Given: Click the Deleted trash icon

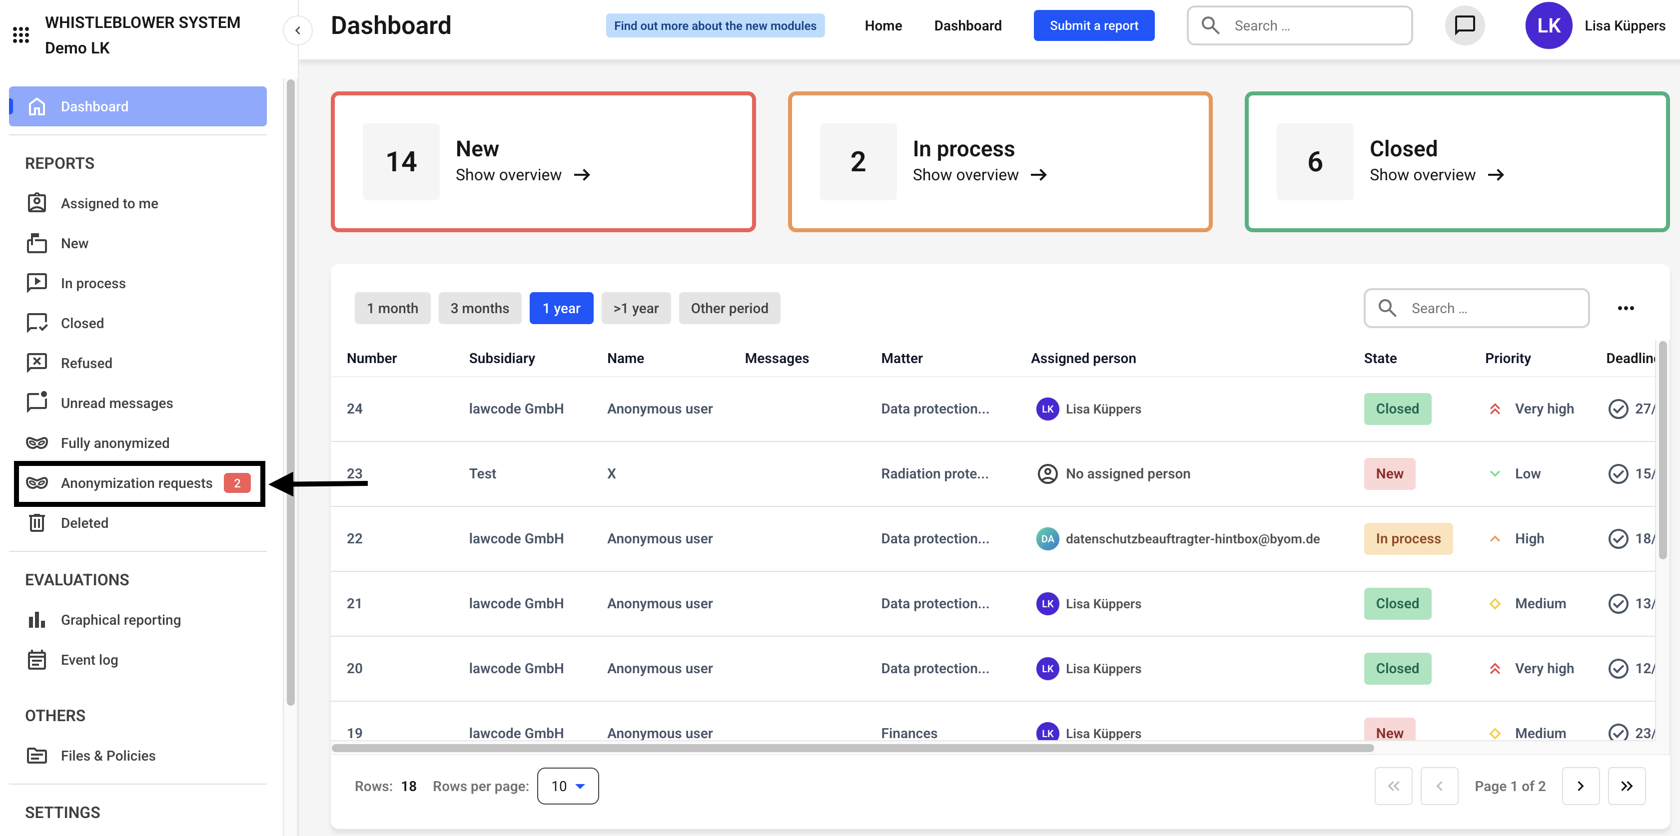Looking at the screenshot, I should click(x=36, y=522).
